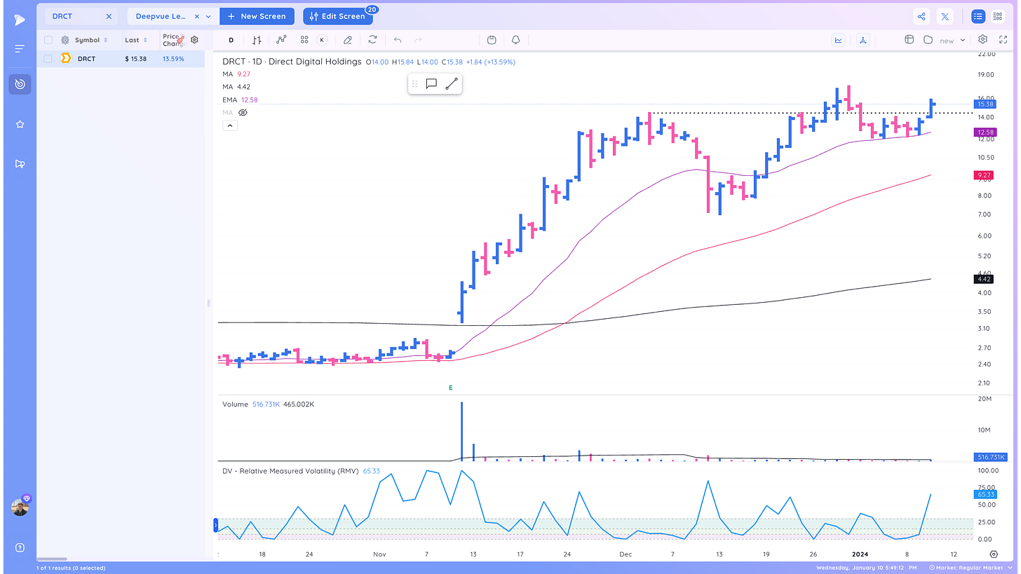Viewport: 1021px width, 574px height.
Task: Click the New Screen button
Action: pyautogui.click(x=257, y=16)
